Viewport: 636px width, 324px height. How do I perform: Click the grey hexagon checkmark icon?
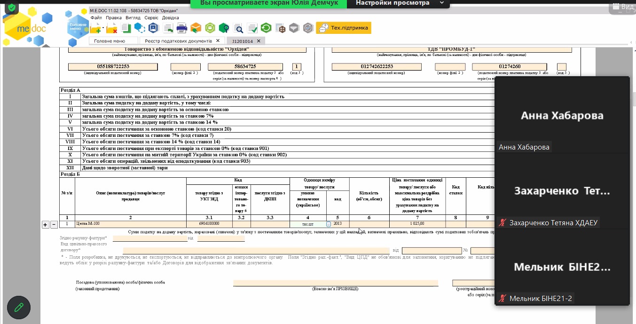[308, 28]
